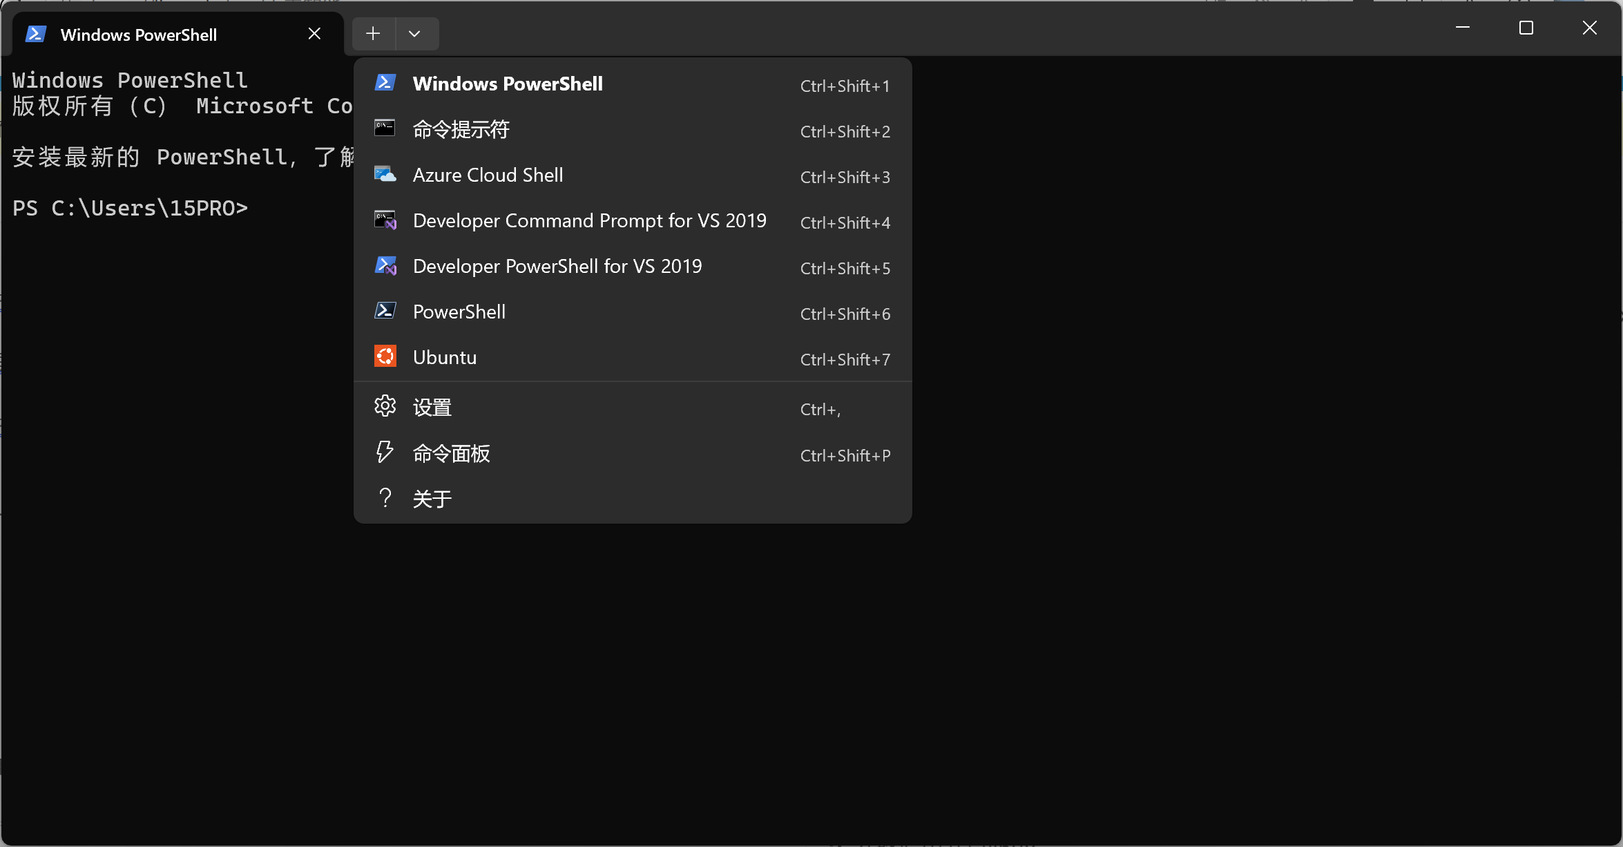Click the settings gear icon beside 设置
This screenshot has width=1623, height=847.
pos(385,406)
